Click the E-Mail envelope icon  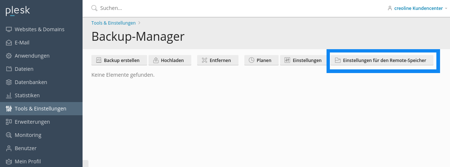pyautogui.click(x=9, y=43)
